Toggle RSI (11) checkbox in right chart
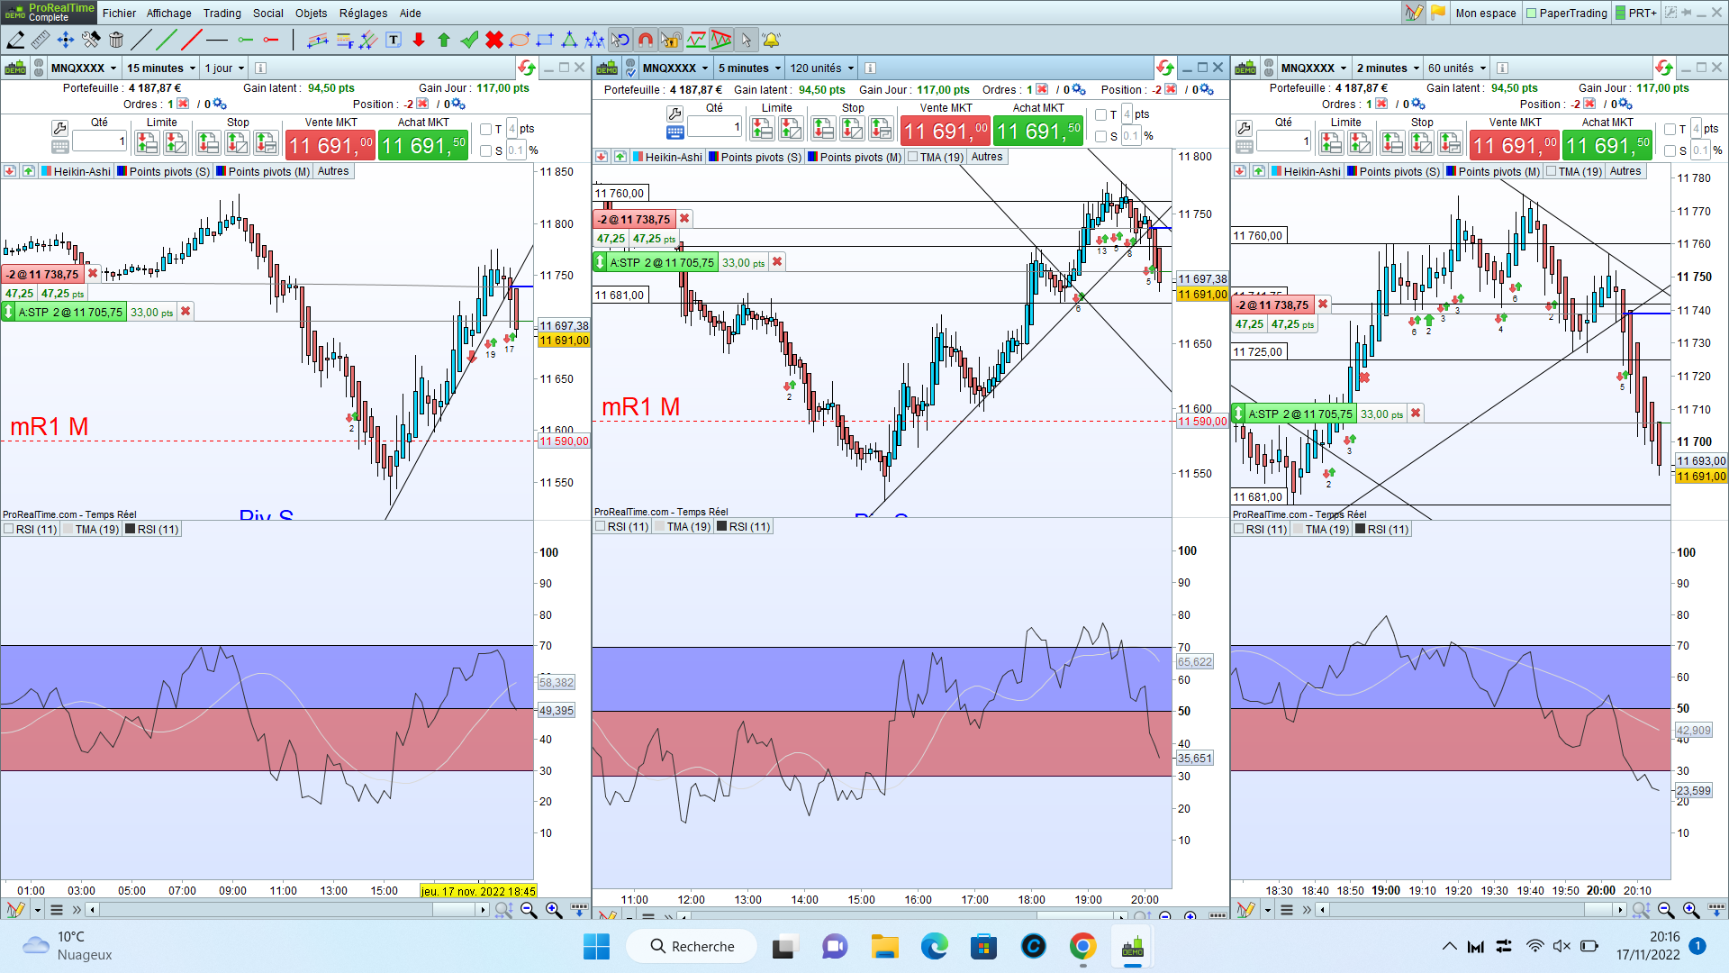1729x973 pixels. (1239, 529)
